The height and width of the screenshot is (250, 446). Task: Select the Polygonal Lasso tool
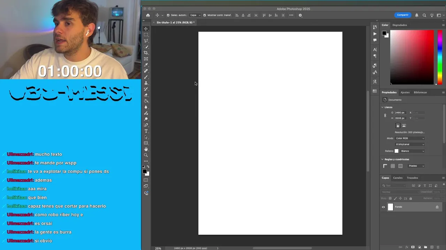(x=146, y=41)
